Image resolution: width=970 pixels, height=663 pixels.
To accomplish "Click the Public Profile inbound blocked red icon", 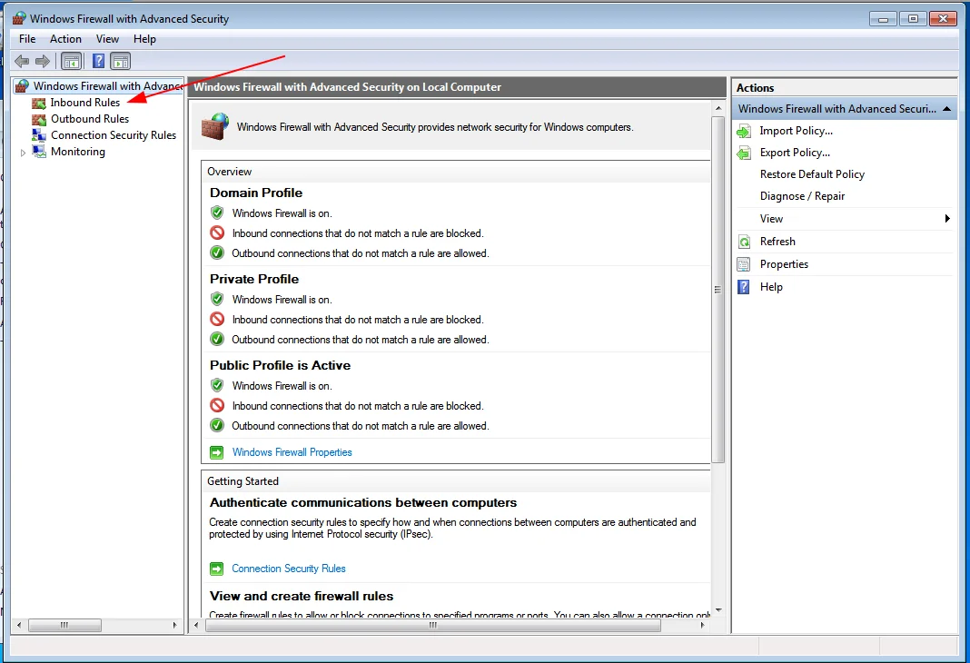I will coord(217,406).
